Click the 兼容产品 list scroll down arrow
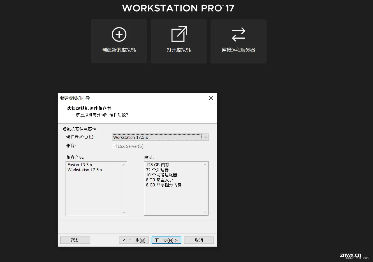The width and height of the screenshot is (373, 262). click(124, 212)
